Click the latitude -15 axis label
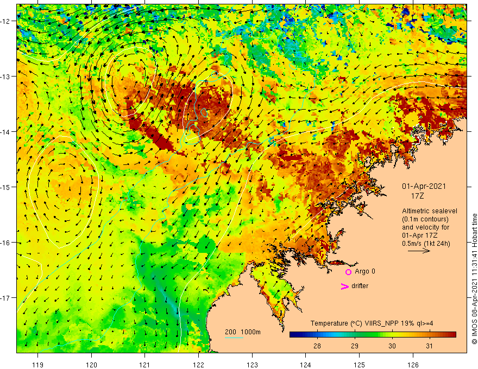Image resolution: width=478 pixels, height=369 pixels. coord(5,187)
